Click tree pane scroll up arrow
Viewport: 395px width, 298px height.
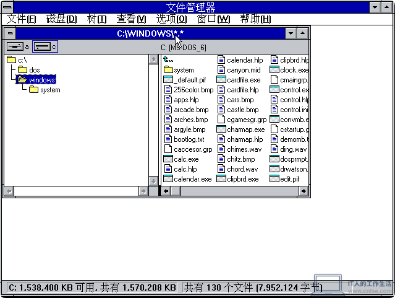coord(153,59)
